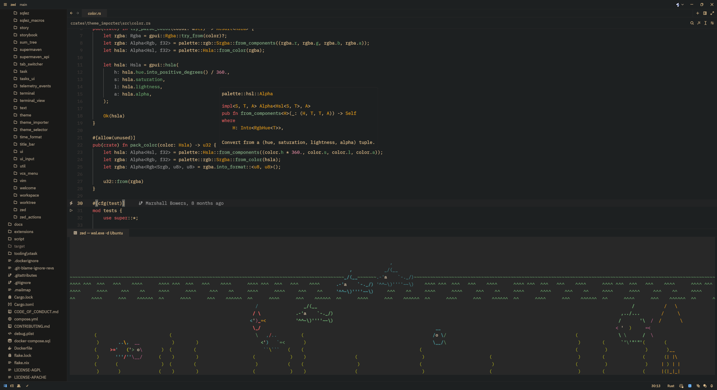Click the Copilot status icon
Screen dimensions: 717x390
681,386
